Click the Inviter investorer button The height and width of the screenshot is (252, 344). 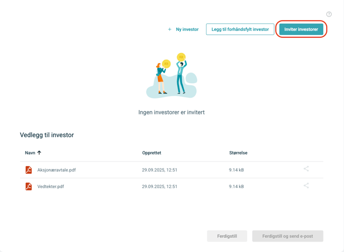[x=301, y=29]
